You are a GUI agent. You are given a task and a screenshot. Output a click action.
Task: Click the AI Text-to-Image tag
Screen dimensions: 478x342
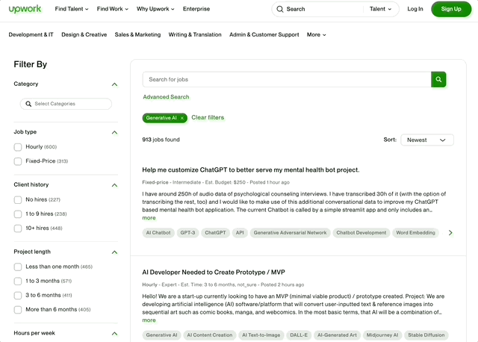tap(261, 335)
